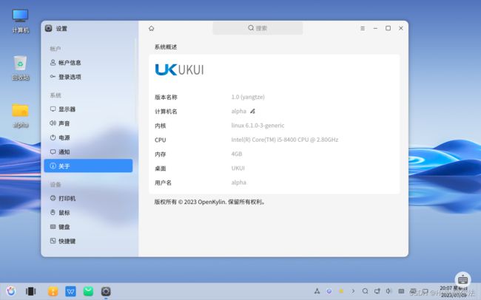481x300 pixels.
Task: Open the hamburger menu in title bar
Action: pyautogui.click(x=363, y=28)
